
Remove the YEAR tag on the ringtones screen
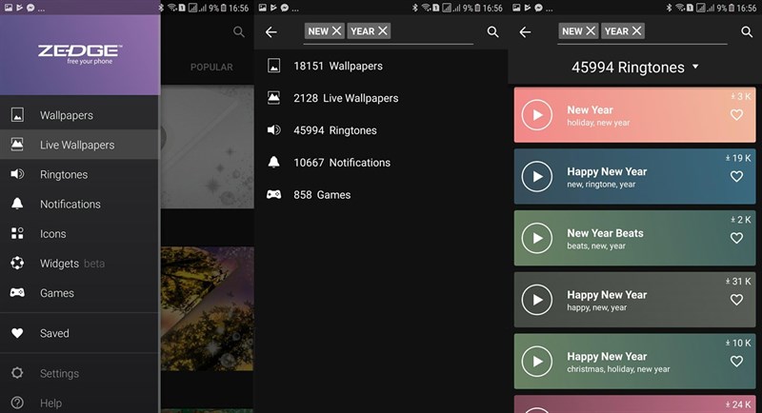[x=636, y=31]
